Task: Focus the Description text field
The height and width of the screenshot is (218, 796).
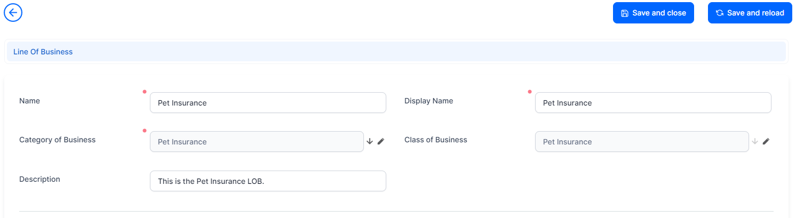Action: click(268, 181)
